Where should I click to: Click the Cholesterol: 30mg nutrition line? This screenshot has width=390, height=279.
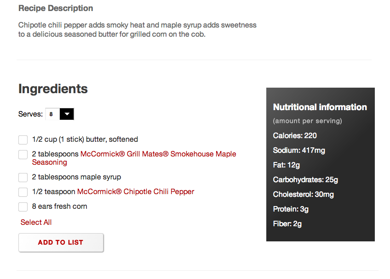coord(303,195)
